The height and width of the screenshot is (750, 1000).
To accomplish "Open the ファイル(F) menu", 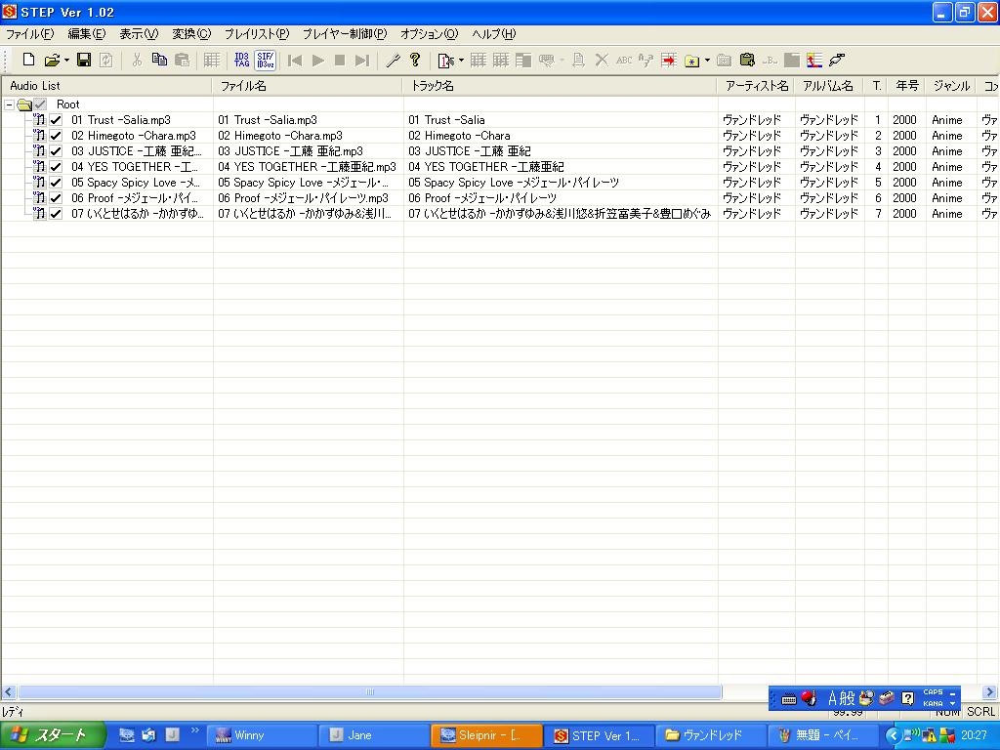I will (29, 34).
